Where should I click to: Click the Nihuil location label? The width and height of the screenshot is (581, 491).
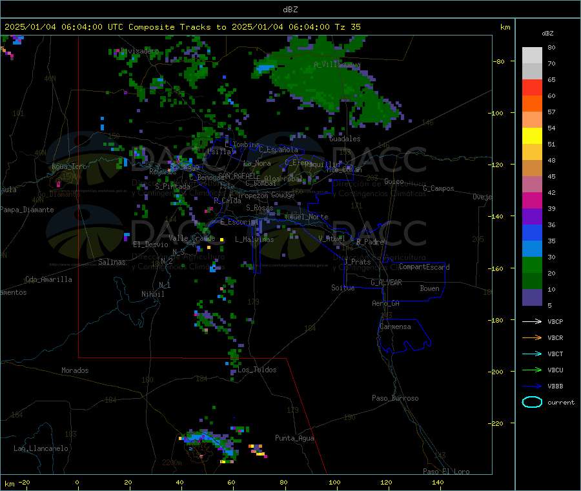point(152,294)
